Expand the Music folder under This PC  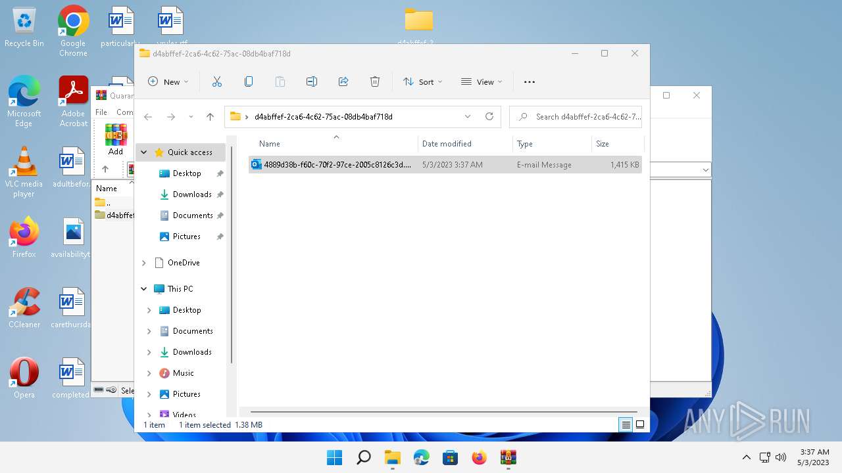[149, 373]
